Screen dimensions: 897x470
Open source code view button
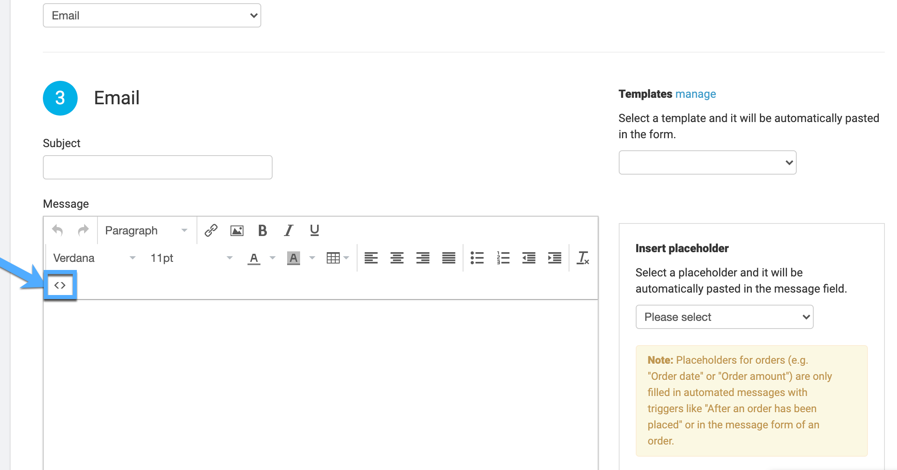pyautogui.click(x=60, y=285)
